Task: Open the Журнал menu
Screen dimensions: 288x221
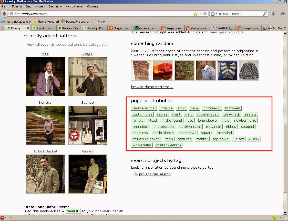Action: click(40, 6)
